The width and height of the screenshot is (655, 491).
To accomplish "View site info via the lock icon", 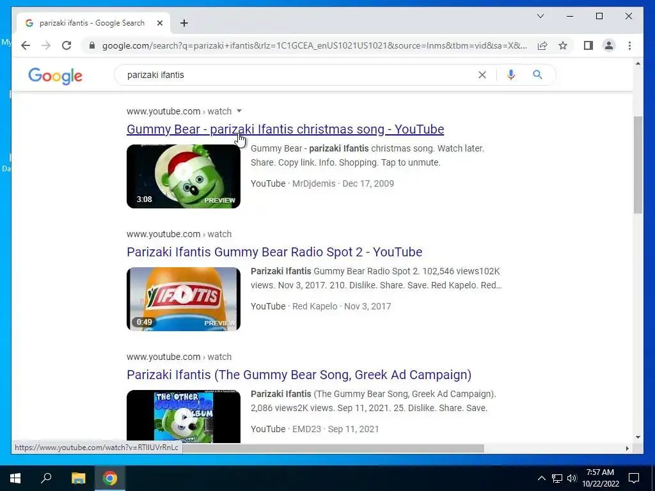I will (92, 45).
